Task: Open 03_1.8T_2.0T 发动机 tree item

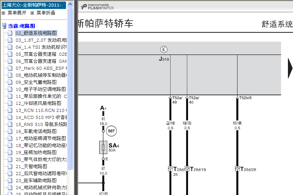Action: tap(41, 40)
